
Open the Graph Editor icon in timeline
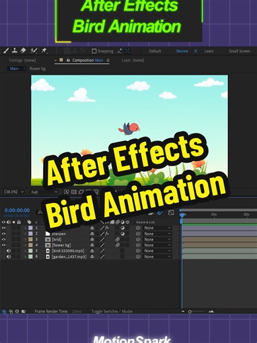171,212
